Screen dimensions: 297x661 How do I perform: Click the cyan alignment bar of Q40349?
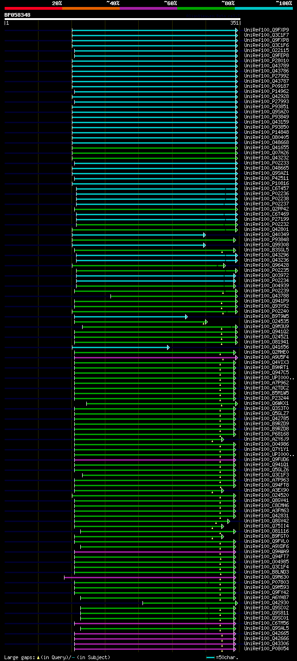click(x=138, y=235)
